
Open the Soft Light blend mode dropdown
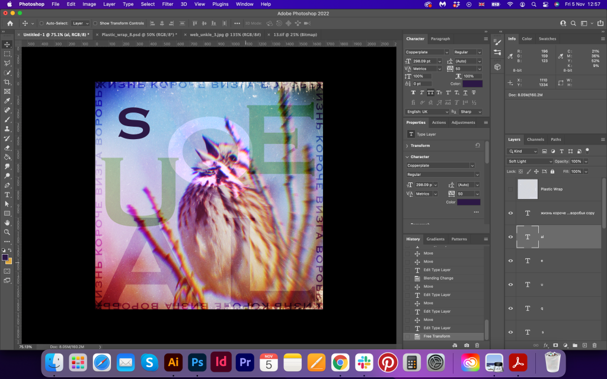[x=531, y=161]
